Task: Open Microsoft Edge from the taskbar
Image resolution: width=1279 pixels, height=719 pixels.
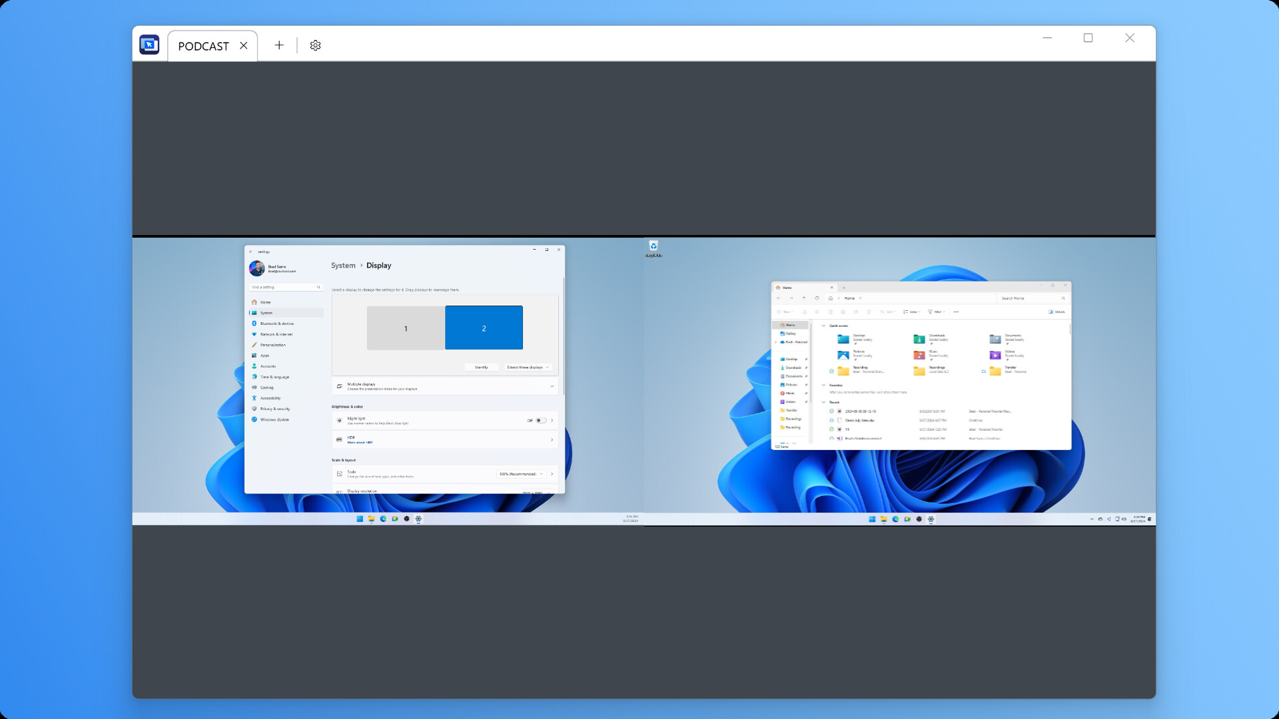Action: tap(383, 519)
